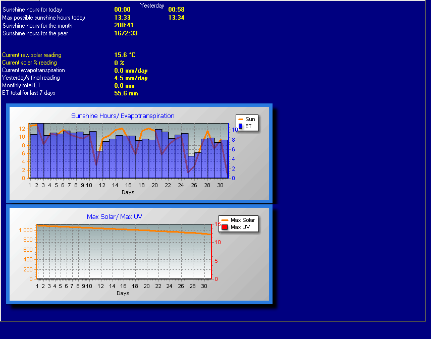Click the Max UV red legend swatch
The image size is (431, 339).
tap(225, 227)
